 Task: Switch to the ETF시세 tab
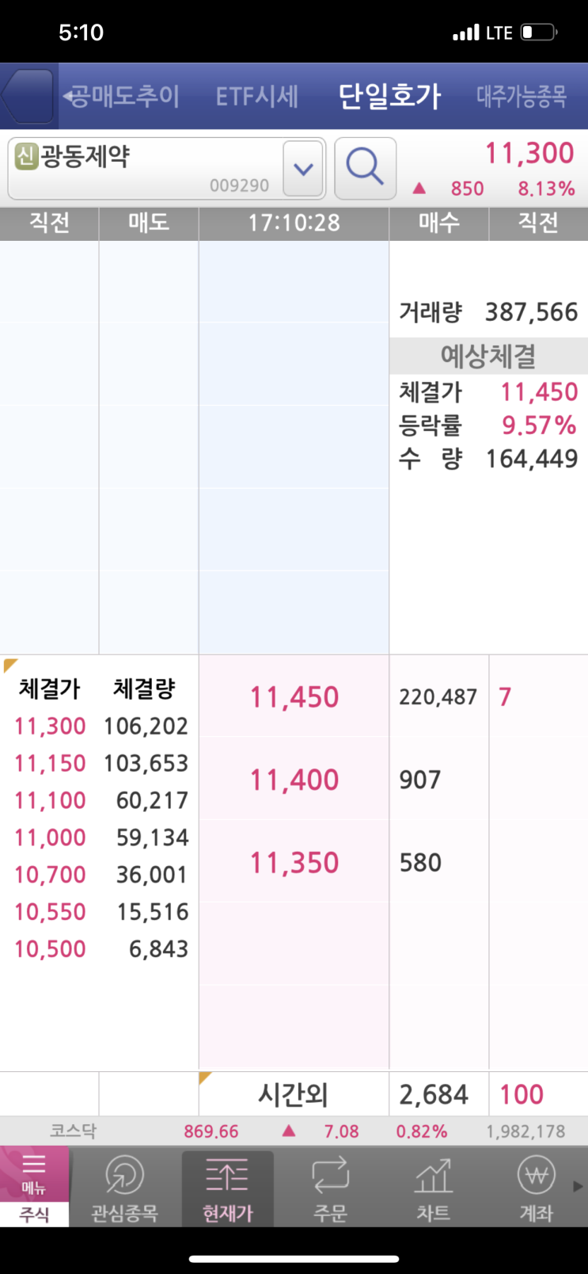coord(256,97)
